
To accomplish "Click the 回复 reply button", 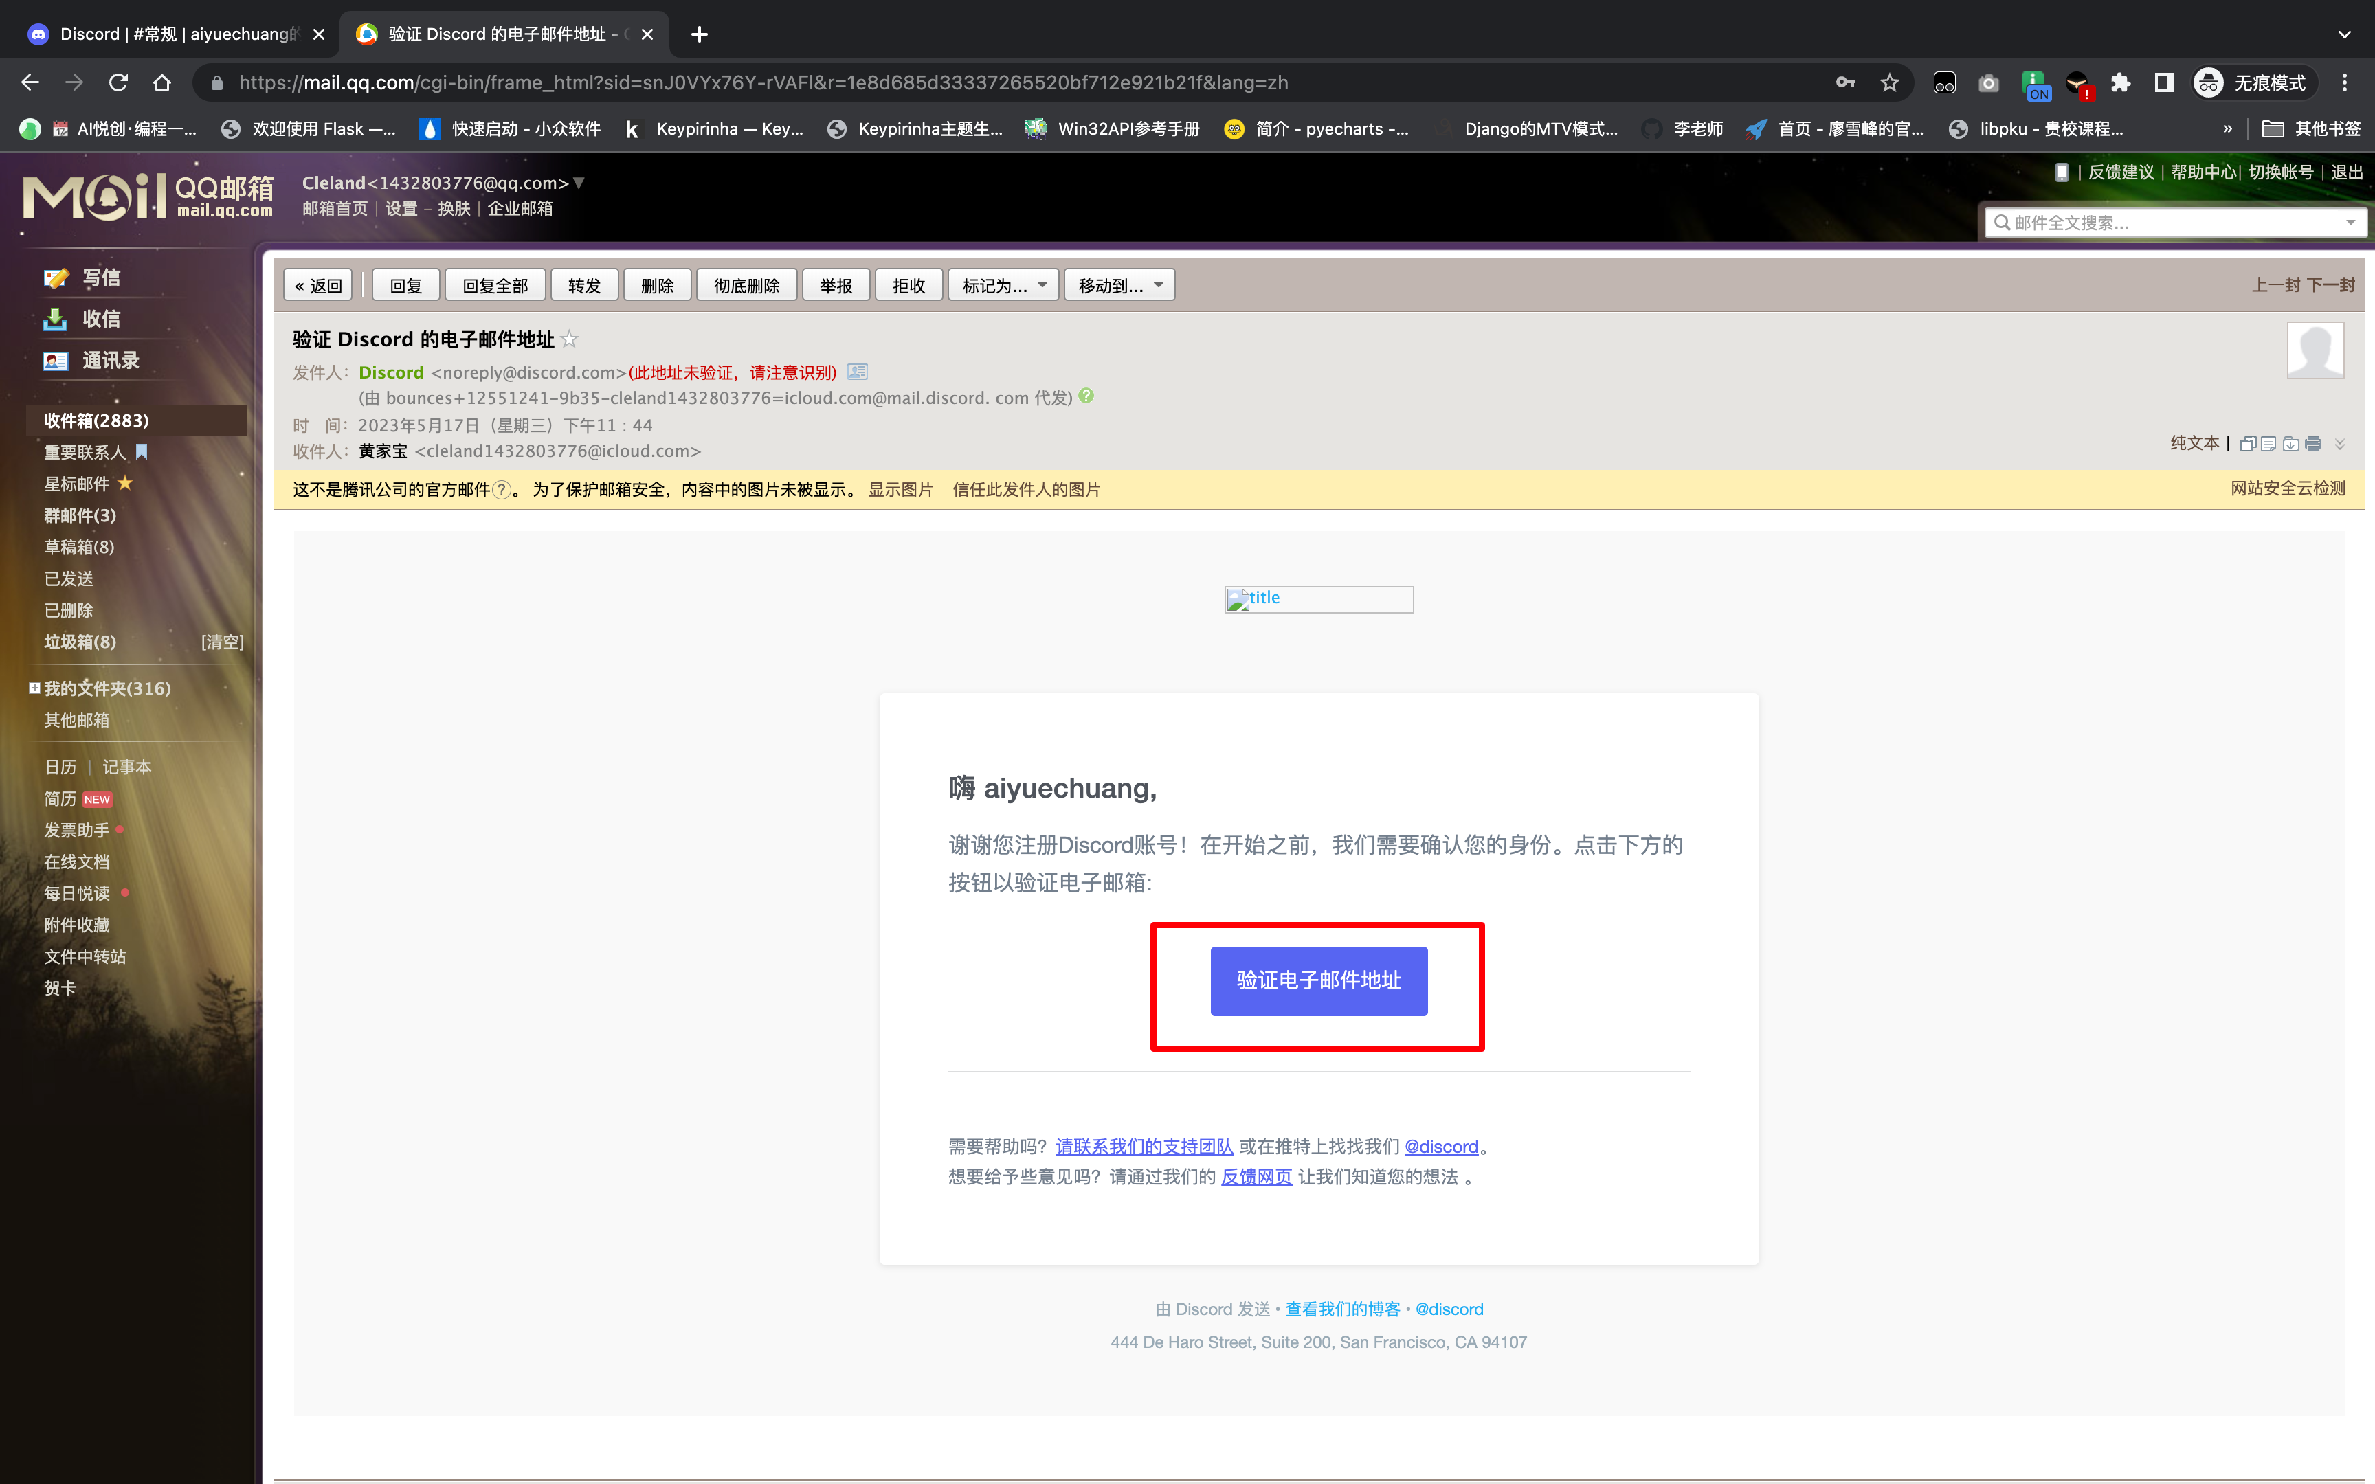I will point(405,286).
